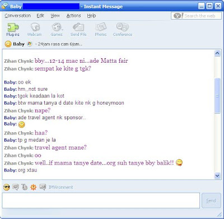The image size is (224, 219).
Task: Click Baby's message 'oo ek'
Action: [25, 82]
